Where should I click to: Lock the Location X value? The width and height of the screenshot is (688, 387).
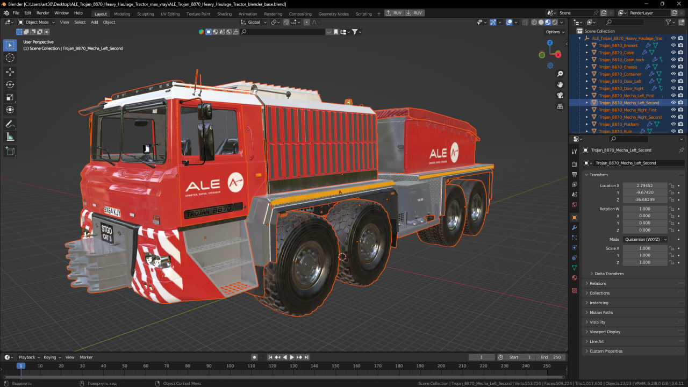tap(671, 185)
